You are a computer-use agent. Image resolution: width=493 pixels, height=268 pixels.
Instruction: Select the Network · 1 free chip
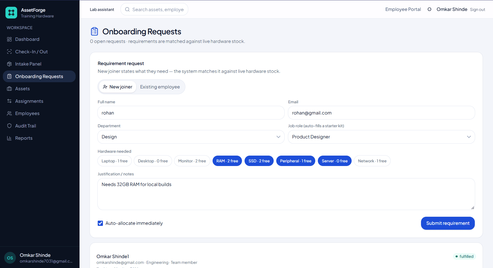(372, 161)
